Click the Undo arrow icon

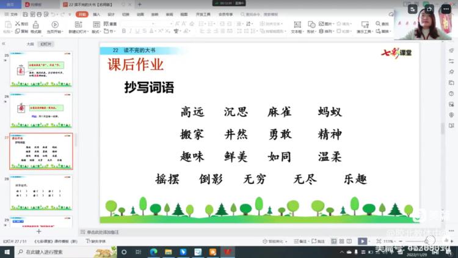(53, 14)
